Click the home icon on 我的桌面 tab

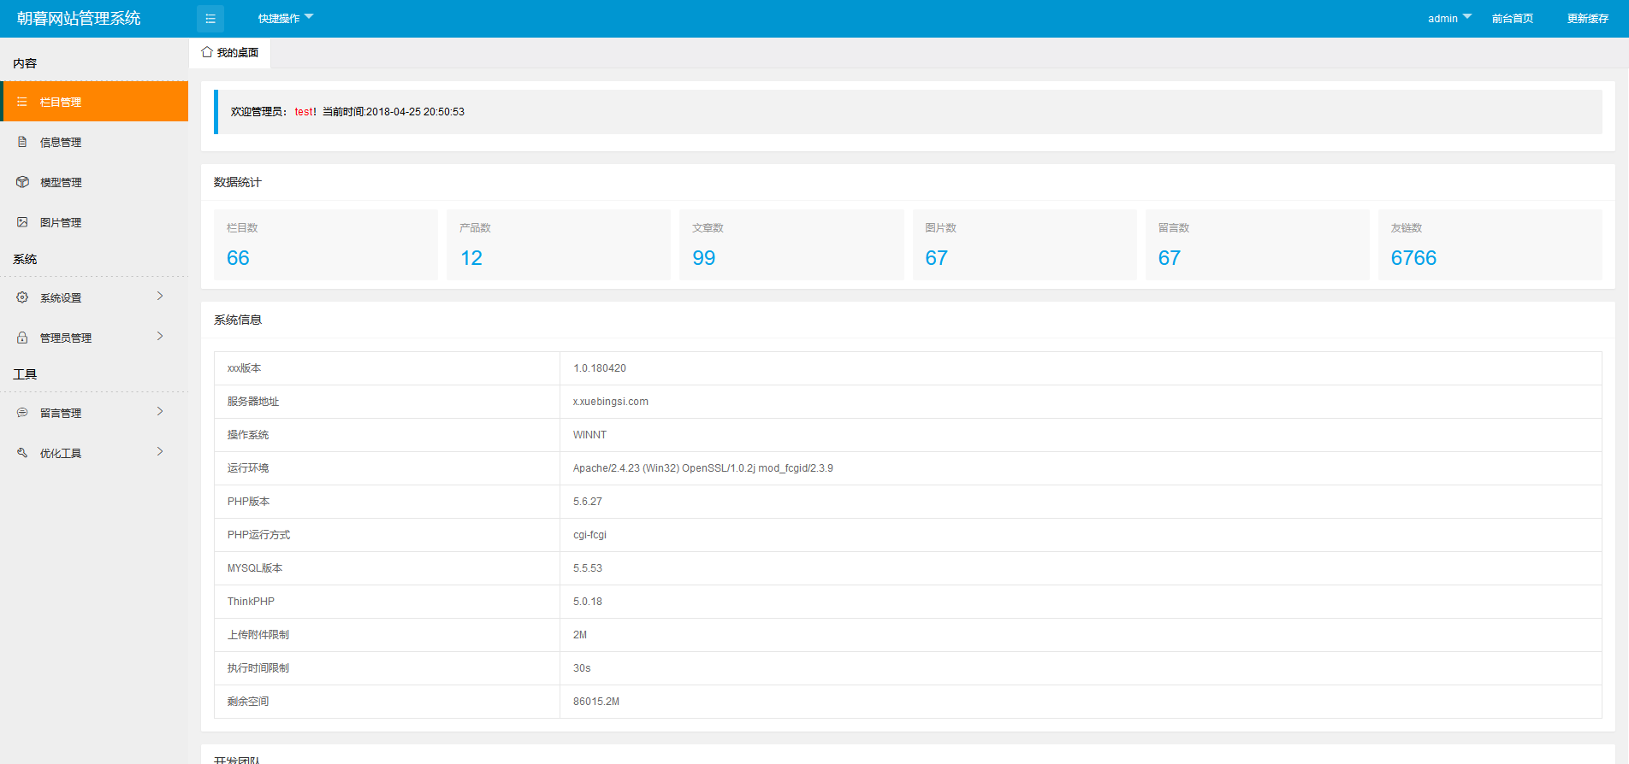point(207,52)
